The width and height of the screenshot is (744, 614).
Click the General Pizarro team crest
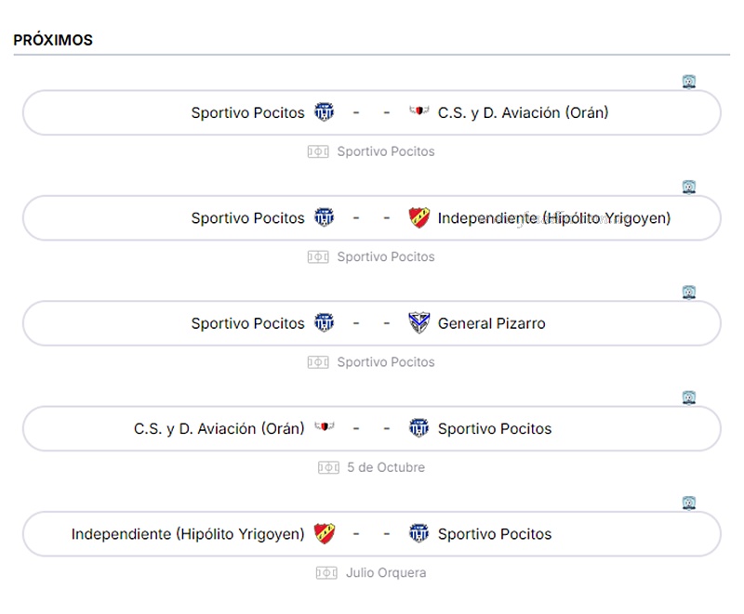419,323
